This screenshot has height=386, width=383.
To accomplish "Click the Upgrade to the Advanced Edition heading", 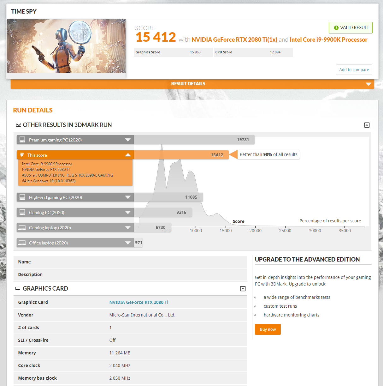I will 307,259.
